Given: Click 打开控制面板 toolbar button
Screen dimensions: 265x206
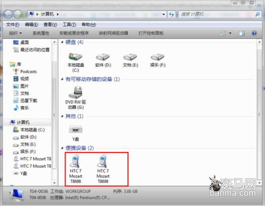Looking at the screenshot, I should [x=151, y=33].
